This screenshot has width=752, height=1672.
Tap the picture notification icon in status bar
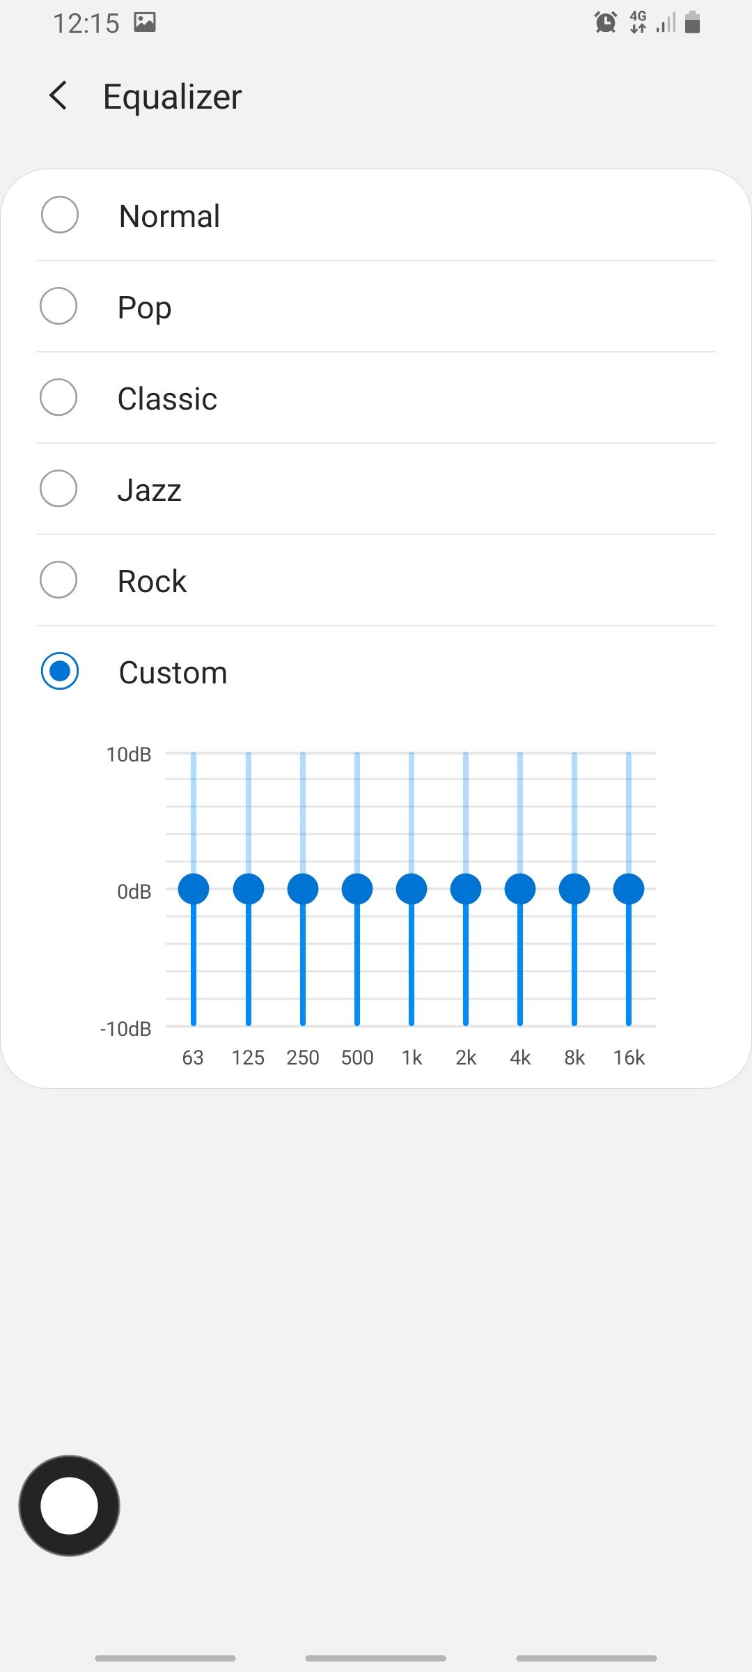coord(145,22)
